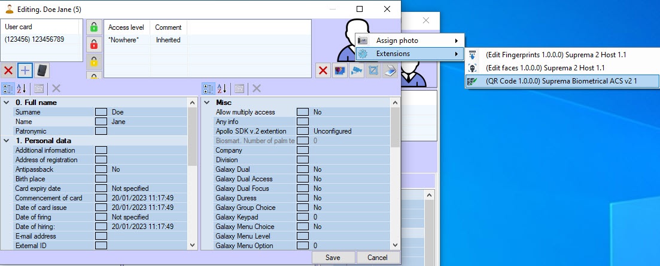The width and height of the screenshot is (660, 266).
Task: Click Misc grid scroll-up arrow
Action: pyautogui.click(x=395, y=103)
